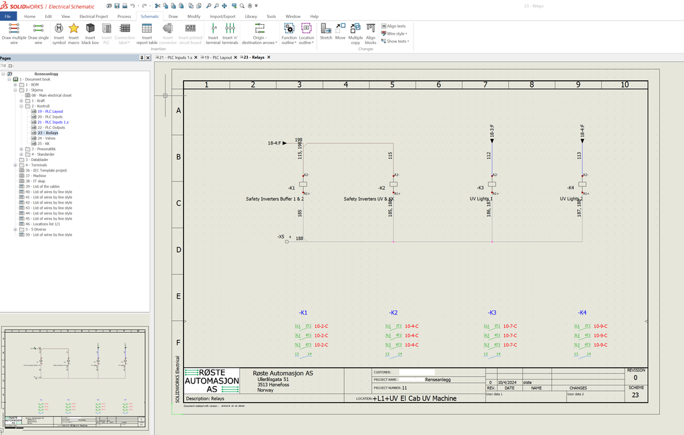This screenshot has width=684, height=435.
Task: Click the Pan move arrows icon
Action: pos(224,5)
